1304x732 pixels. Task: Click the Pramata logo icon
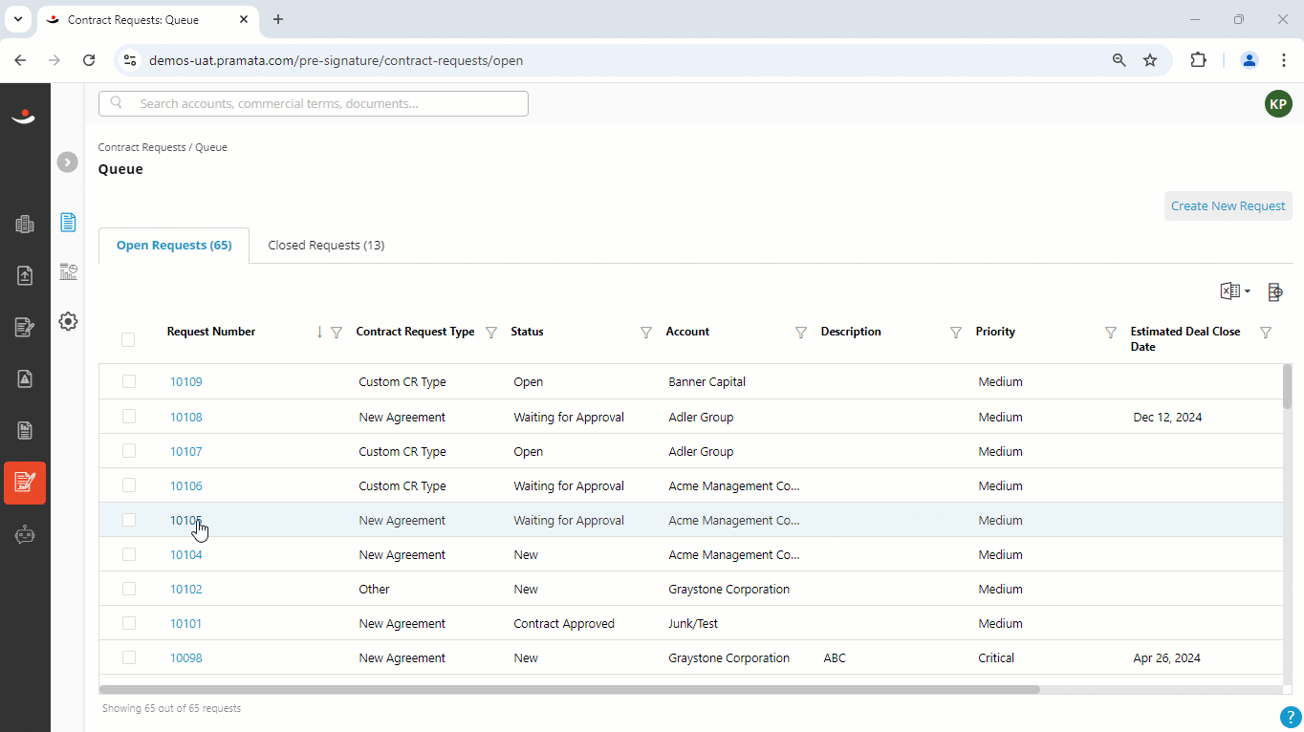tap(24, 116)
